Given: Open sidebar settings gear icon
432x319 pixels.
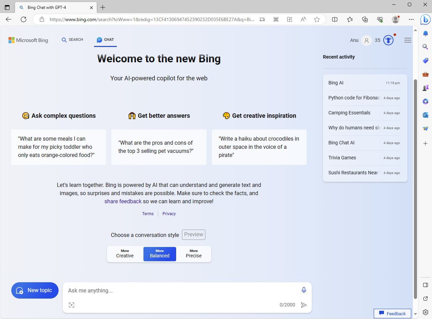Looking at the screenshot, I should [425, 312].
